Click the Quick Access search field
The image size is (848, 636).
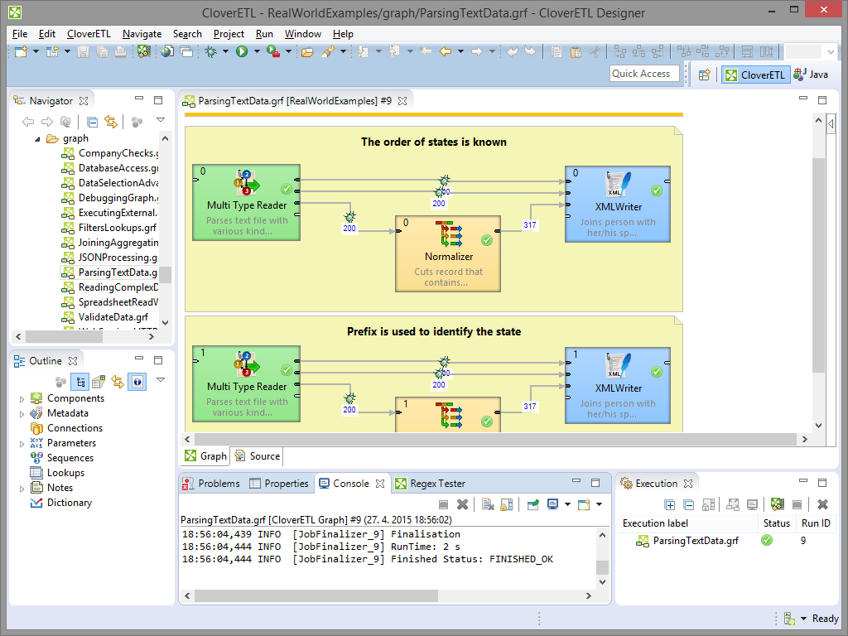tap(644, 74)
